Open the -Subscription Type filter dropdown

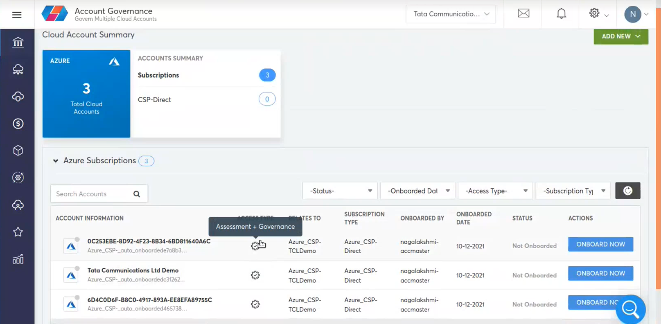[573, 191]
